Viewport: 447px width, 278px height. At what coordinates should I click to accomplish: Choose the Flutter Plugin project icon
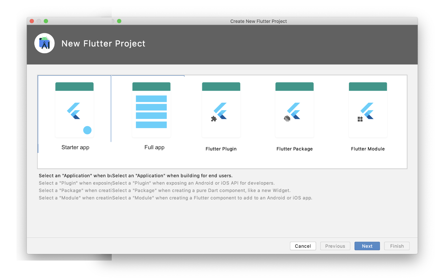[x=221, y=110]
